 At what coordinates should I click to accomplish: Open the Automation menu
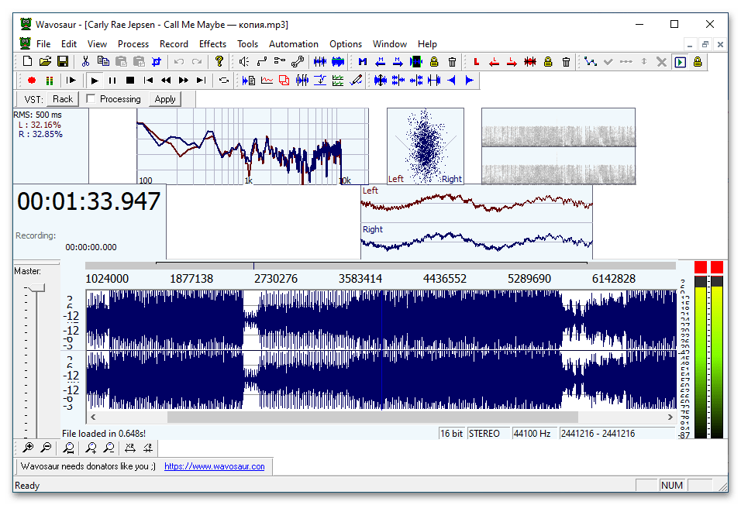coord(294,44)
